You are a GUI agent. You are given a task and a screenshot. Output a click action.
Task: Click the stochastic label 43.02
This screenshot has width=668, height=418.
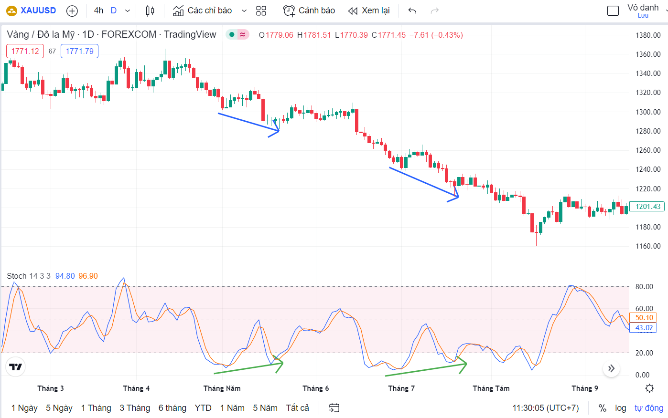tap(643, 328)
